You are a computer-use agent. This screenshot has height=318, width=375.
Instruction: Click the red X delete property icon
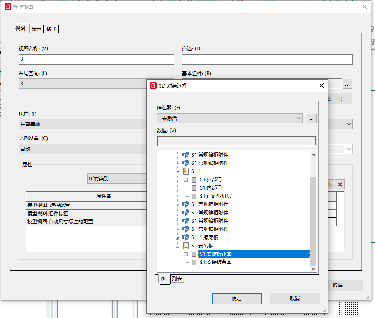pos(340,184)
